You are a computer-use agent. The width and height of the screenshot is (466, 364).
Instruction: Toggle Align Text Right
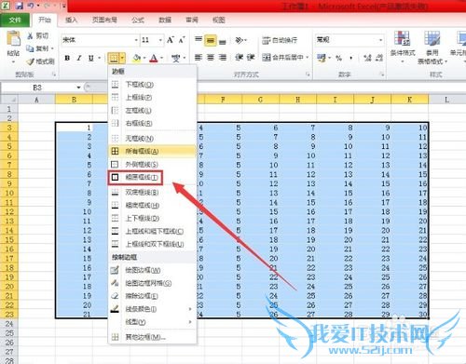point(223,58)
